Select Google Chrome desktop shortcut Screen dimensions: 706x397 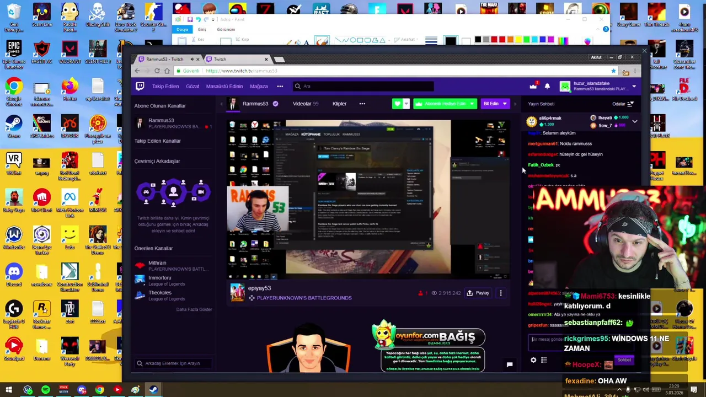click(14, 93)
